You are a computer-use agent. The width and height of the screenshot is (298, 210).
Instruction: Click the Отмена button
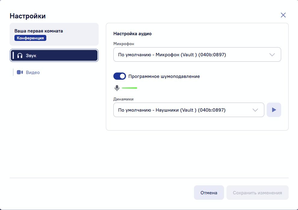click(209, 193)
